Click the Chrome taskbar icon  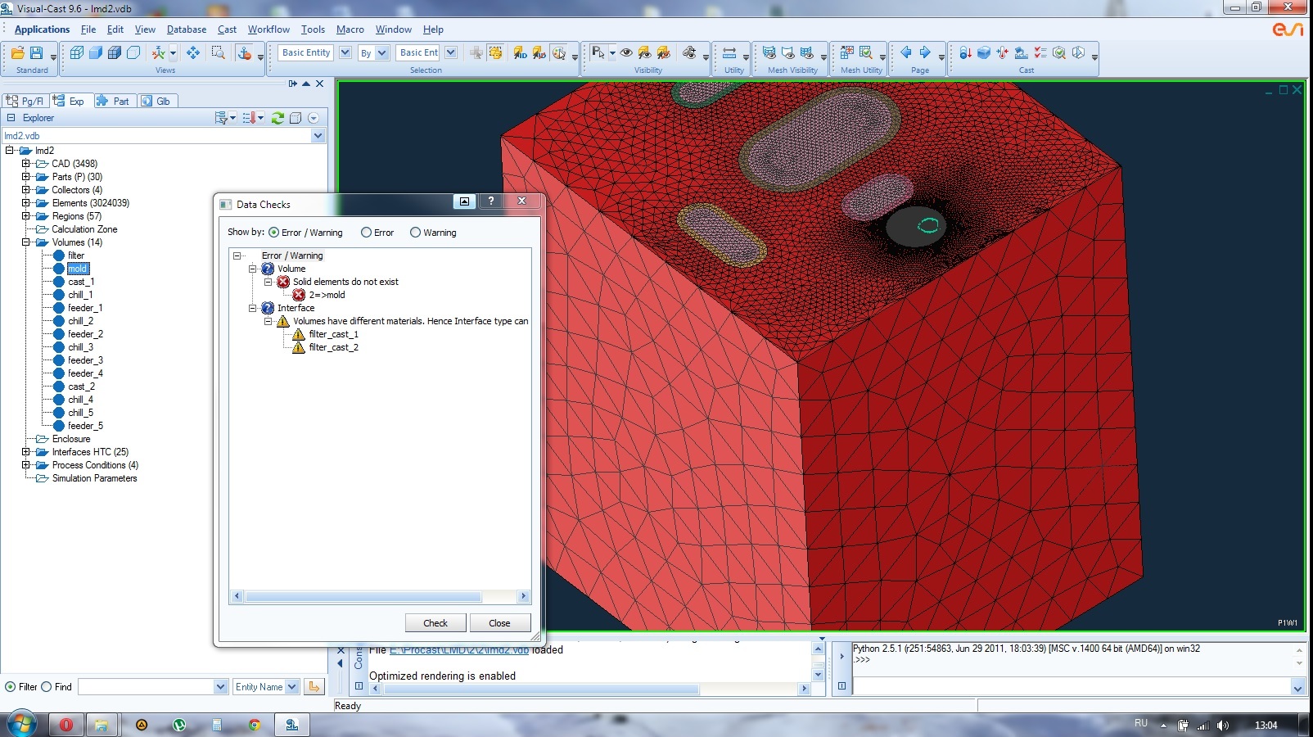click(x=255, y=725)
